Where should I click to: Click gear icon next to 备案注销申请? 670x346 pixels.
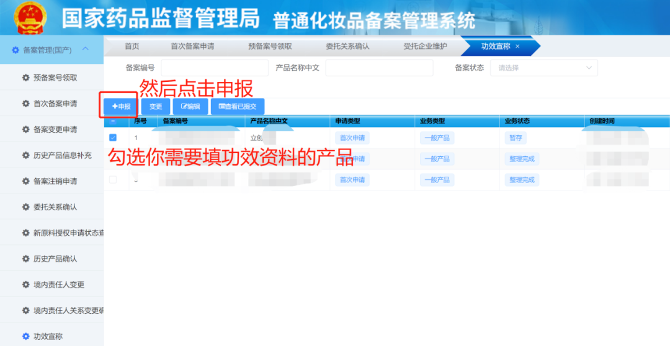click(25, 181)
